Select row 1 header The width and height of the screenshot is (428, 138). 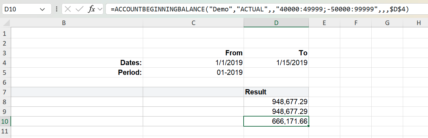tap(6, 34)
